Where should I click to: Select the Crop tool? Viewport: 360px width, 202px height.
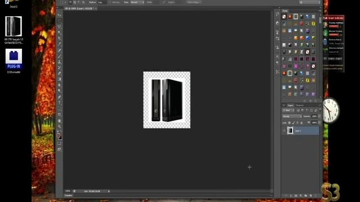pyautogui.click(x=60, y=38)
